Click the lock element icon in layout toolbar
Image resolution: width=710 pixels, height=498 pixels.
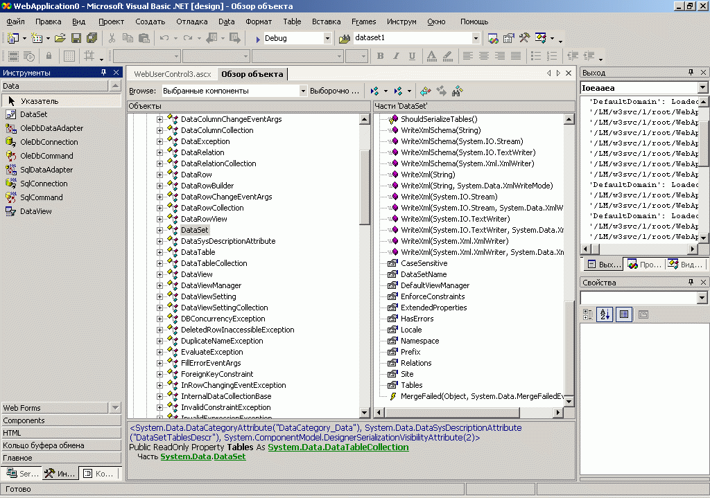click(49, 56)
